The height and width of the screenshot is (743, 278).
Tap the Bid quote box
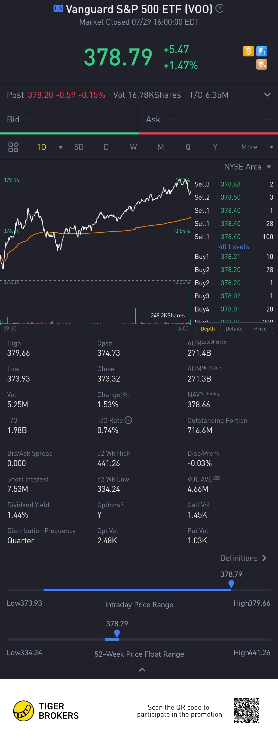(68, 120)
